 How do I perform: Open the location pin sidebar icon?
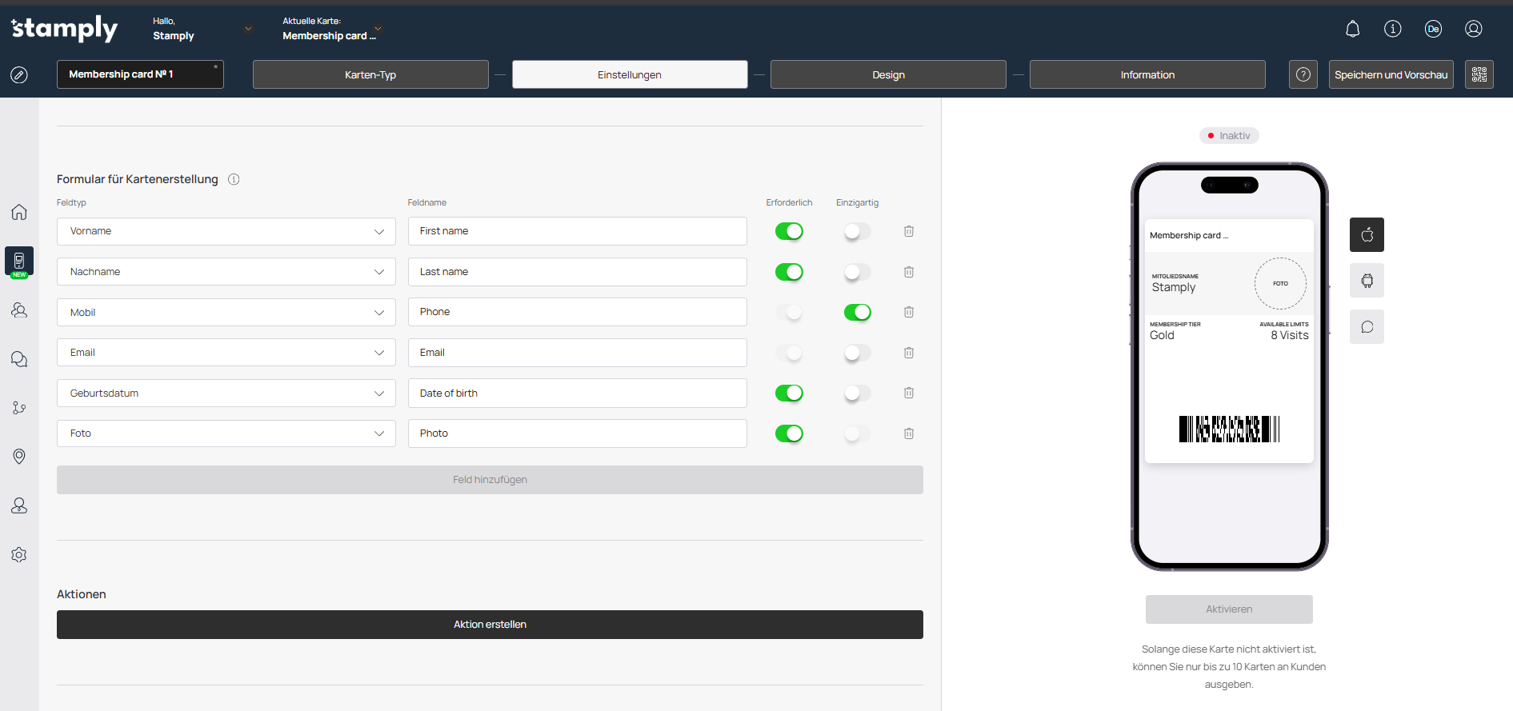pos(19,457)
